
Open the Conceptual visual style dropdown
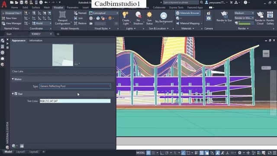pos(104,13)
